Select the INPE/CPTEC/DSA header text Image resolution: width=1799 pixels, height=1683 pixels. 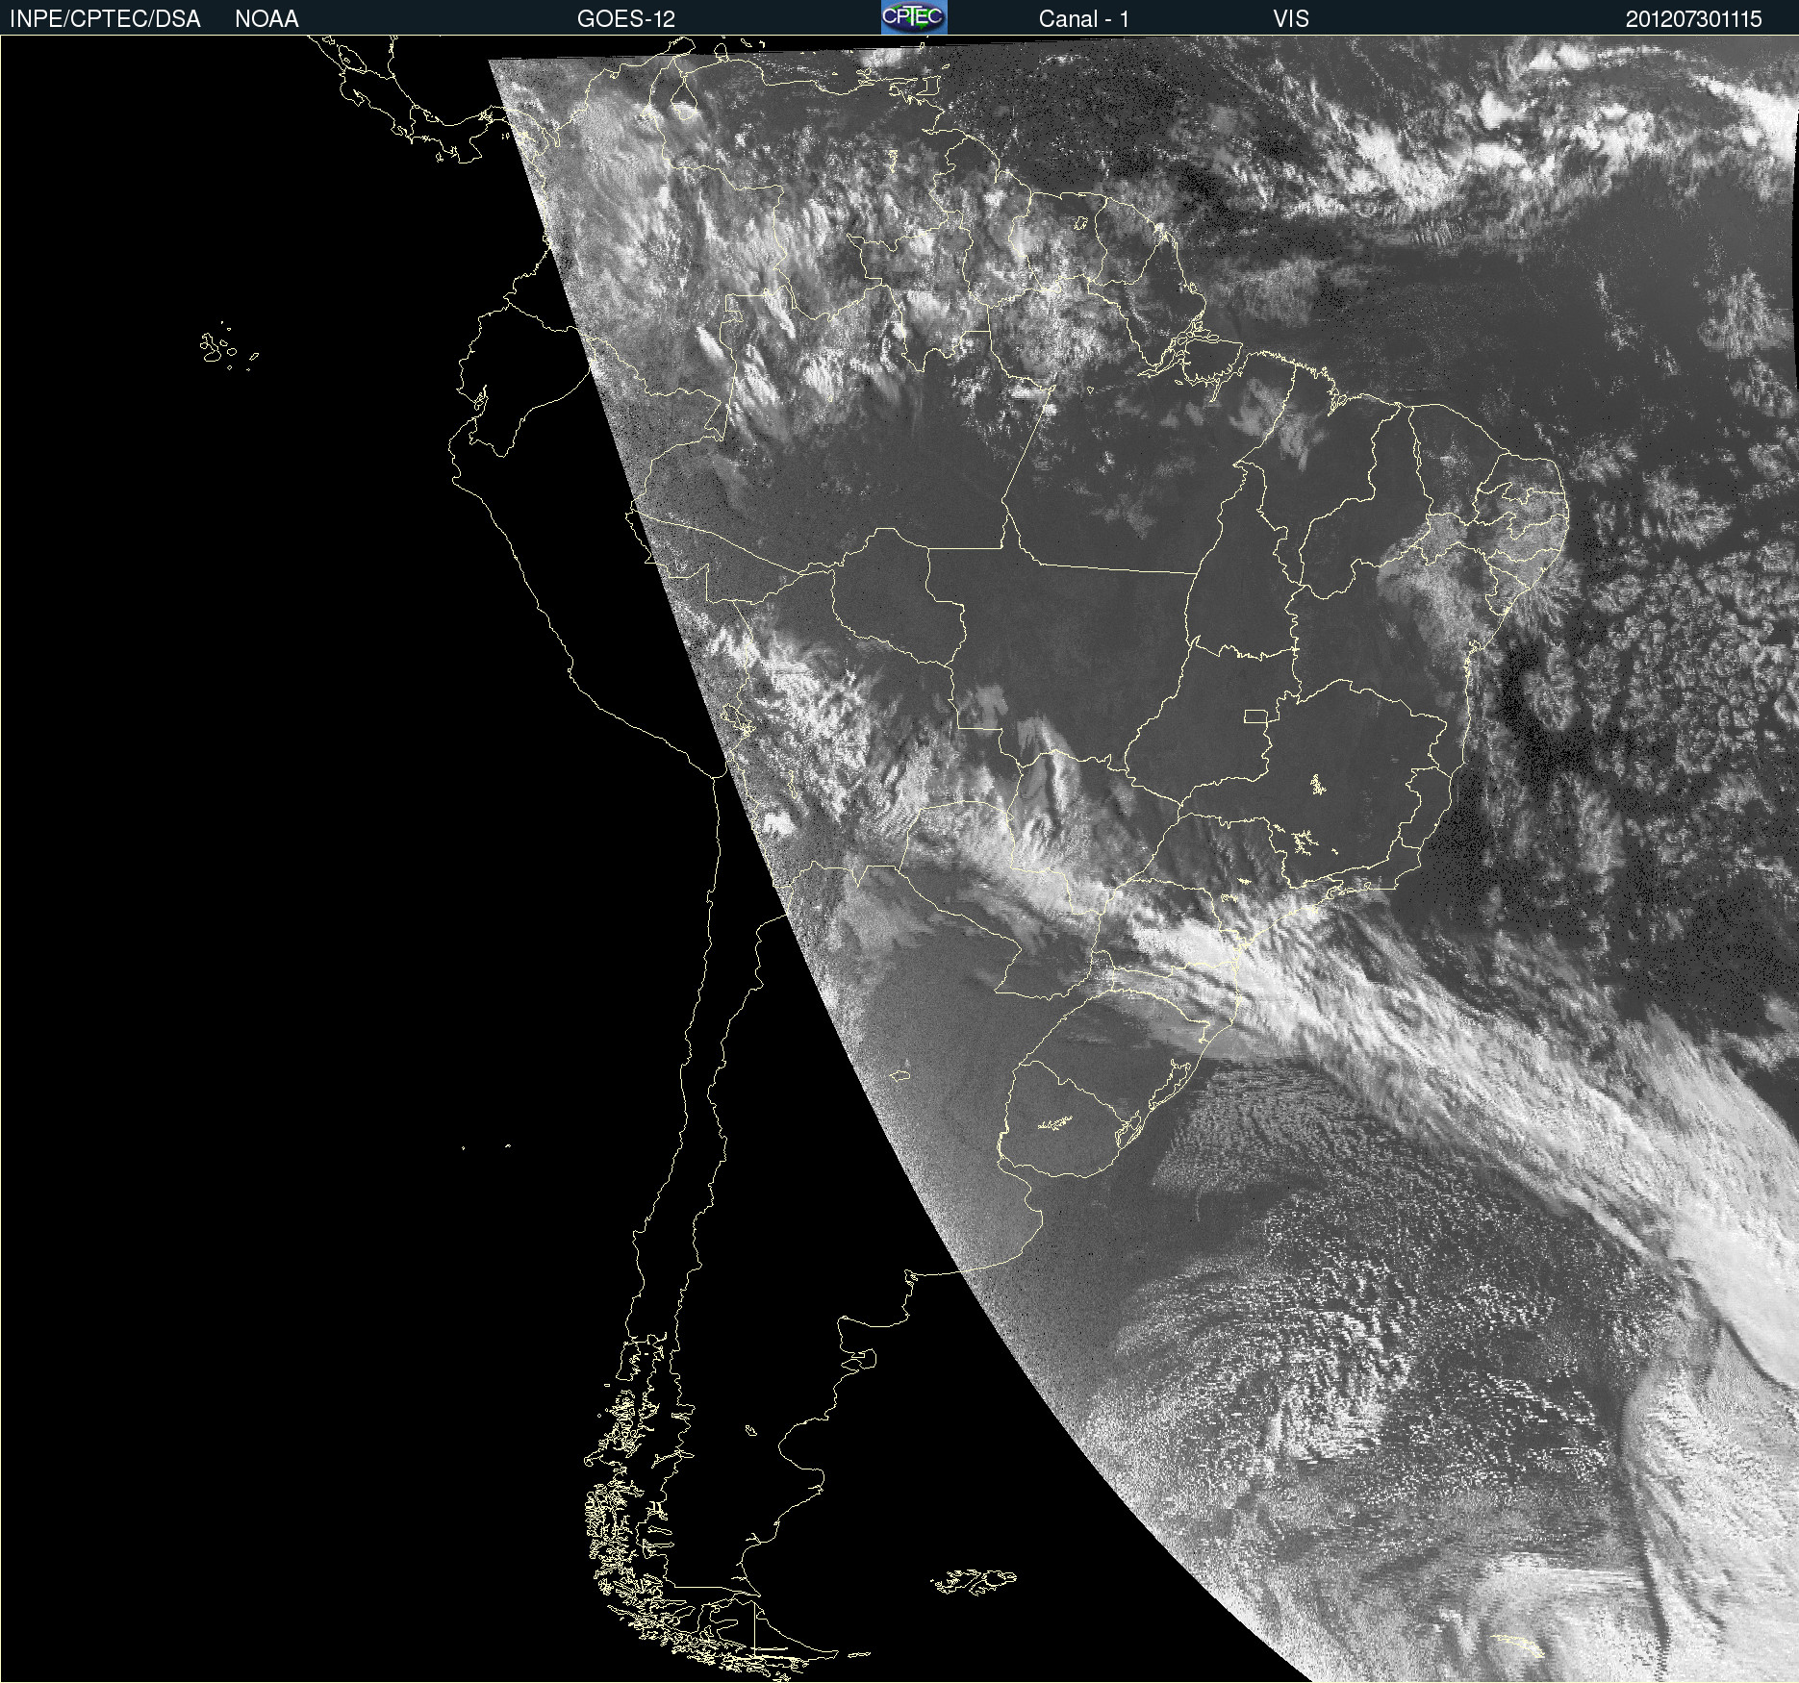click(105, 19)
